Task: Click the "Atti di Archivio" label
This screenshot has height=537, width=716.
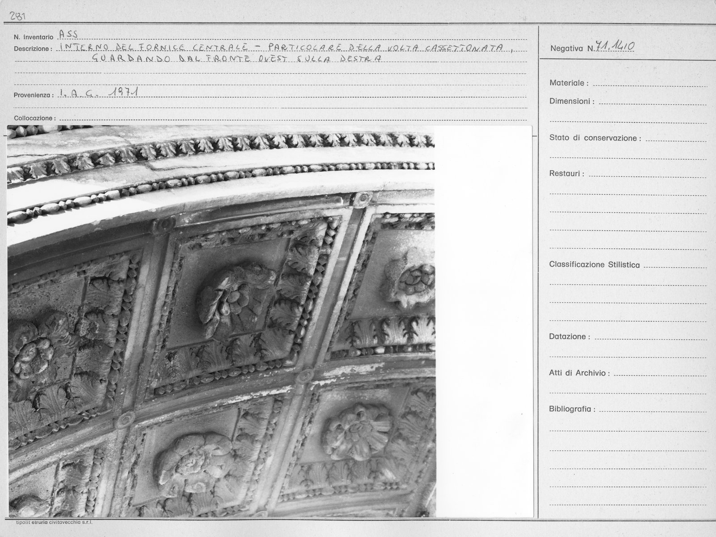Action: tap(579, 373)
